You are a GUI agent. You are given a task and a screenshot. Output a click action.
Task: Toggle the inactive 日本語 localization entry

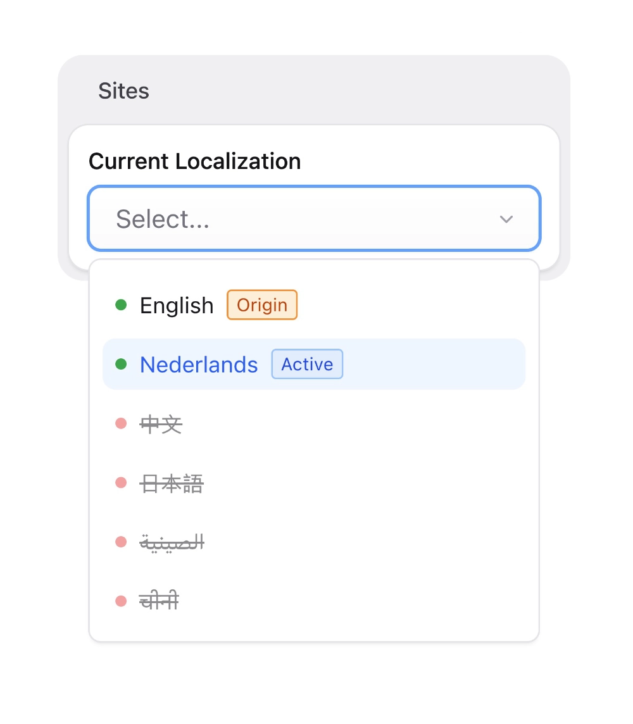click(171, 483)
